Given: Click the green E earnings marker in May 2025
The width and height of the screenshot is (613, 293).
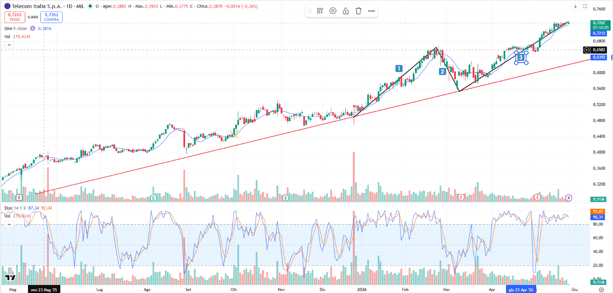Looking at the screenshot, I should pos(19,197).
